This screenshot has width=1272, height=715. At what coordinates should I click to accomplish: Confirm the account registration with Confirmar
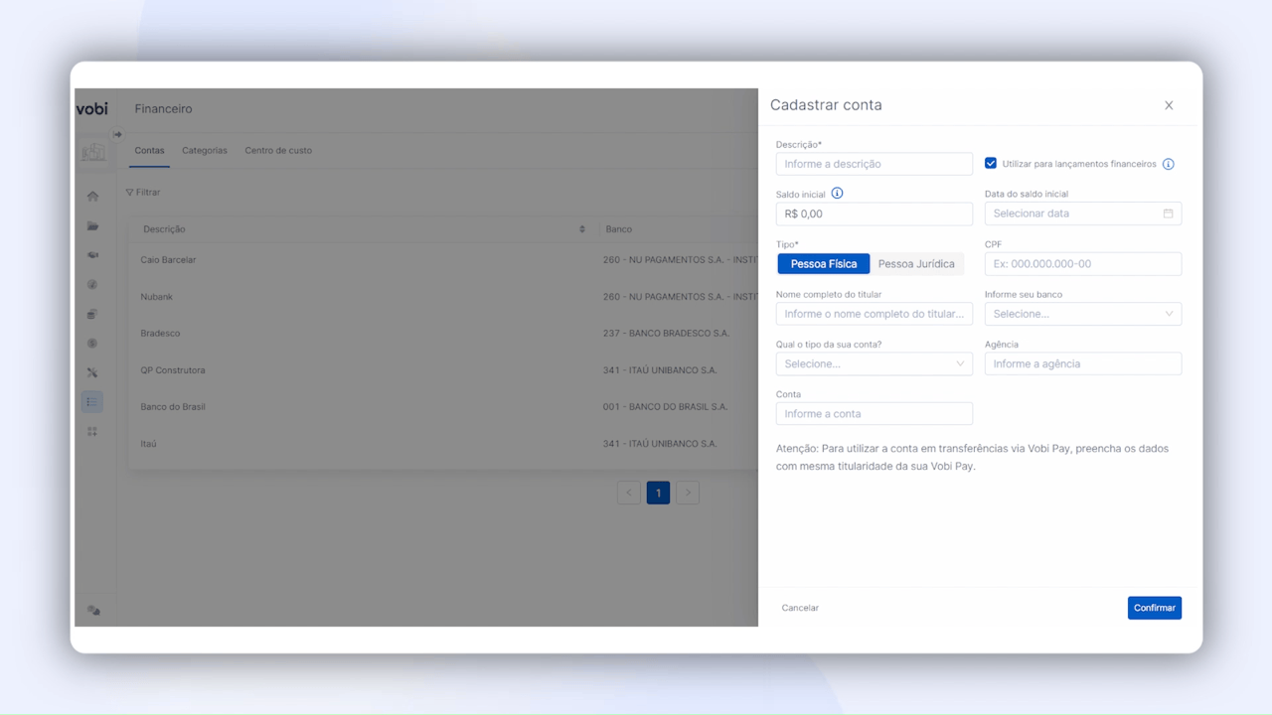[1155, 608]
